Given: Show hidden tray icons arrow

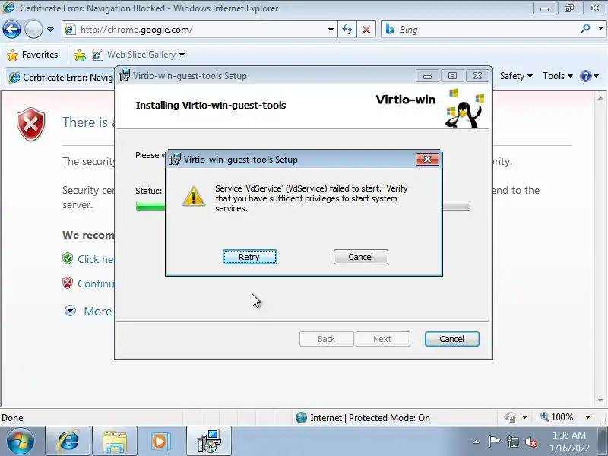Looking at the screenshot, I should click(477, 442).
